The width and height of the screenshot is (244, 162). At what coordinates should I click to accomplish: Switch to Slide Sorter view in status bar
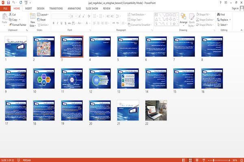pos(190,160)
